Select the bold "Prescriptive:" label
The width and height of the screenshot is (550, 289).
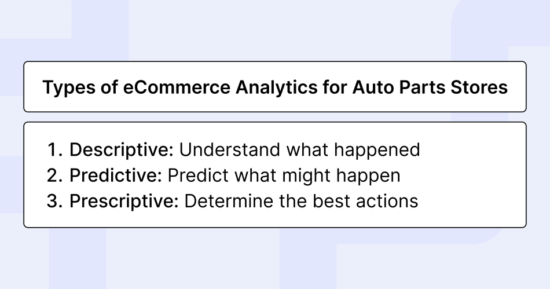(124, 201)
